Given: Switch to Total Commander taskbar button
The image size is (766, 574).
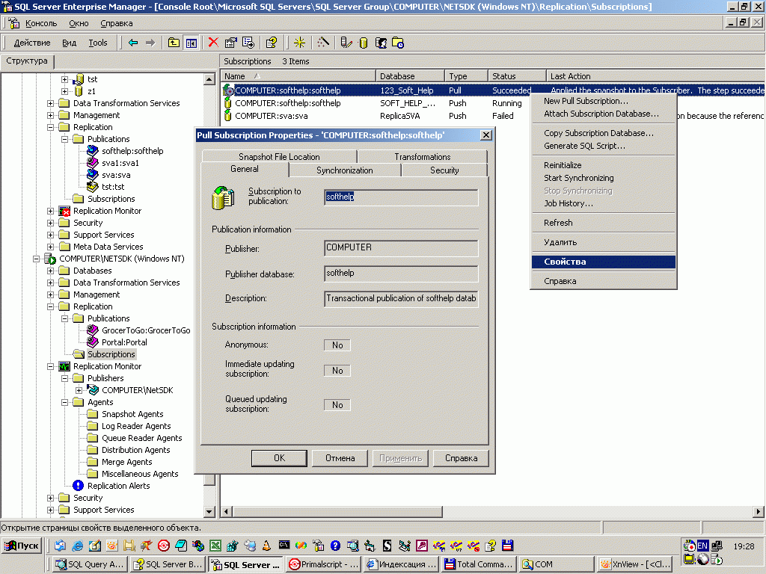Looking at the screenshot, I should 479,564.
